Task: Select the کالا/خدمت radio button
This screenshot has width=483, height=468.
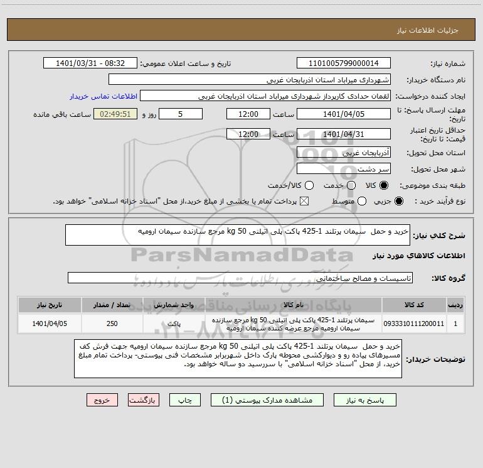Action: tap(309, 185)
